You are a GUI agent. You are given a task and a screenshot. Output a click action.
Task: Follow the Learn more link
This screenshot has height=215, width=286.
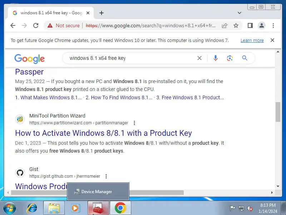point(252,40)
